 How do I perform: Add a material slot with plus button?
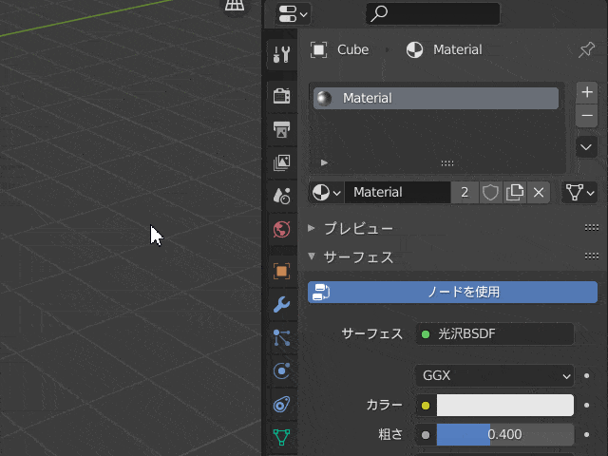coord(587,92)
